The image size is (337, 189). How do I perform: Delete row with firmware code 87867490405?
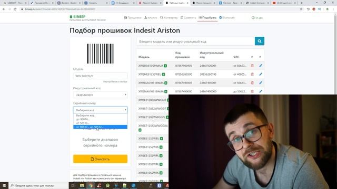tap(252, 83)
